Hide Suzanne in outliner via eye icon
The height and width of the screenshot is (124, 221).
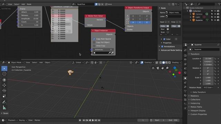tap(215, 20)
